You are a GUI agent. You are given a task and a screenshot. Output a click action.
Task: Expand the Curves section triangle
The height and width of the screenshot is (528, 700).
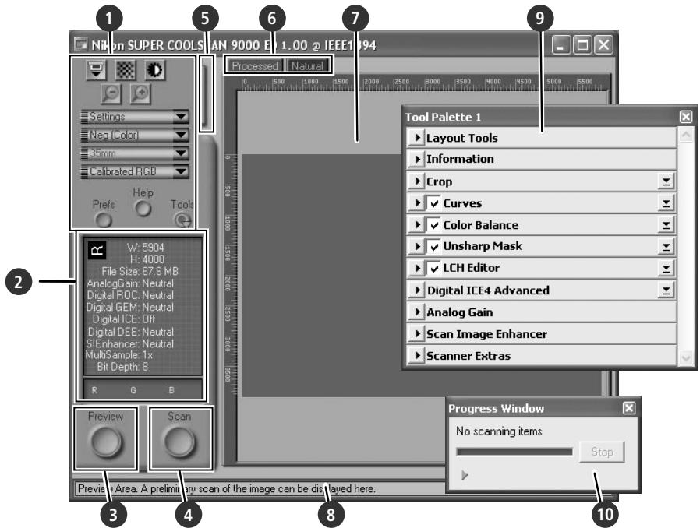416,203
